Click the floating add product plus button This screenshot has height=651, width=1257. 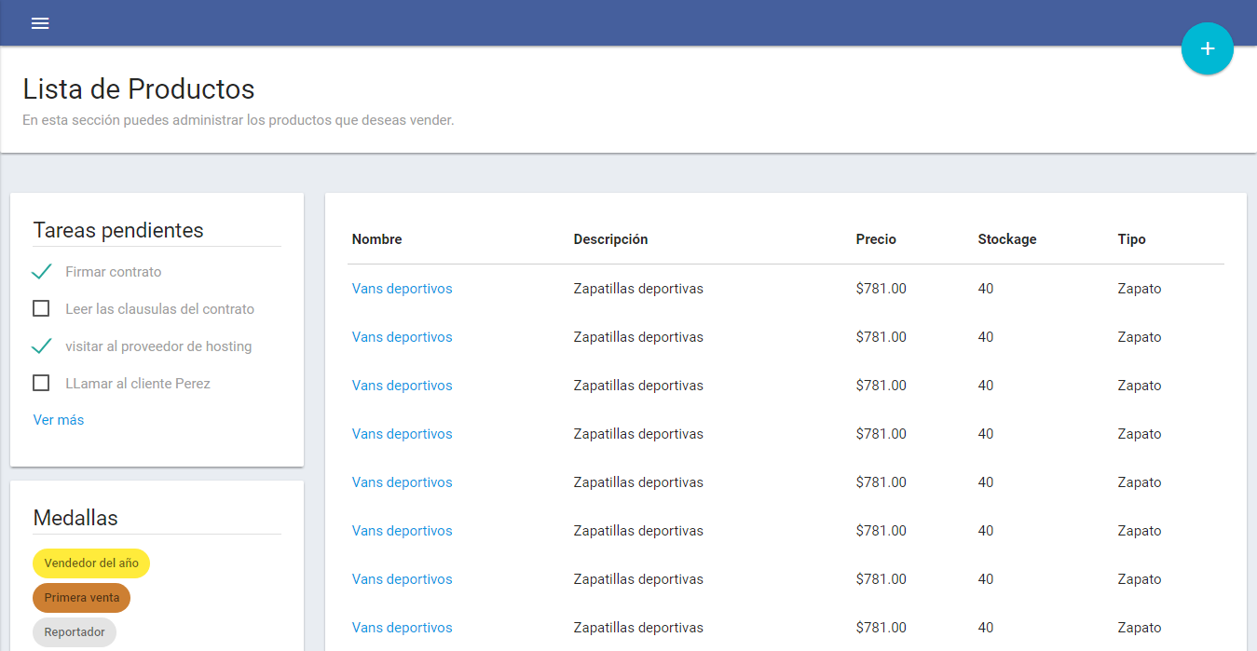pyautogui.click(x=1207, y=48)
